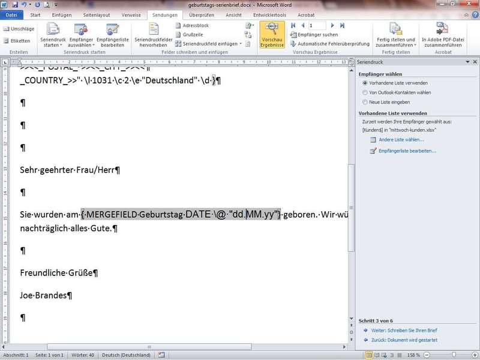
Task: Click the record number input field
Action: (x=317, y=25)
